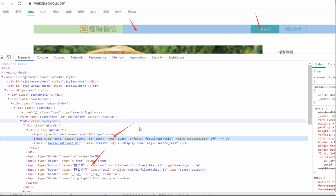Switch to the Lighthouse tab

177,57
